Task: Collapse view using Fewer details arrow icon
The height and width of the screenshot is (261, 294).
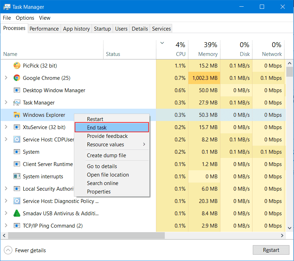Action: pyautogui.click(x=8, y=250)
